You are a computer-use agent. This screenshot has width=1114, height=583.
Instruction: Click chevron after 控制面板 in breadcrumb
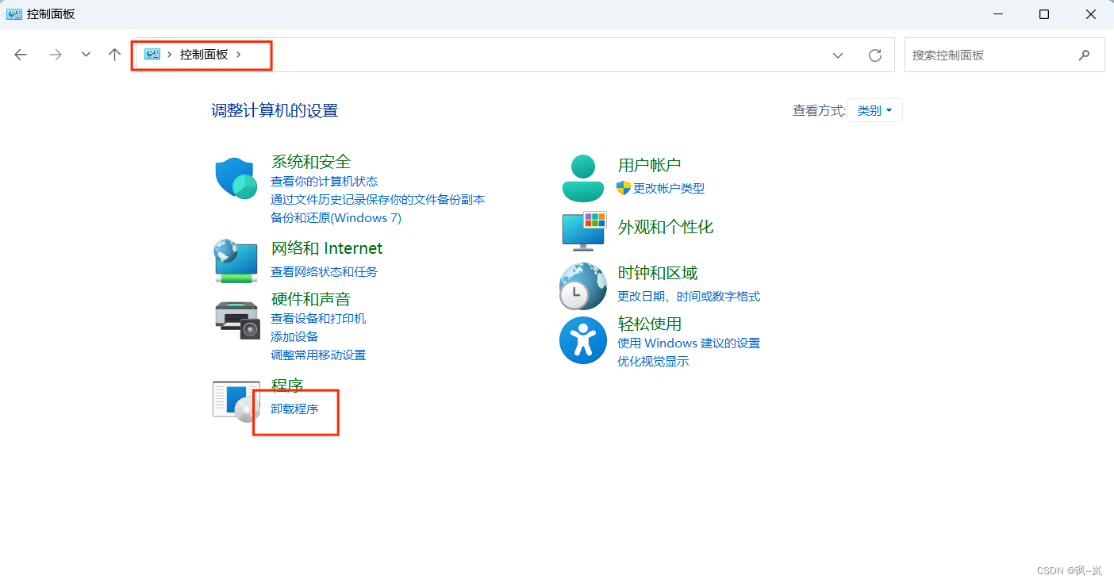click(x=238, y=54)
